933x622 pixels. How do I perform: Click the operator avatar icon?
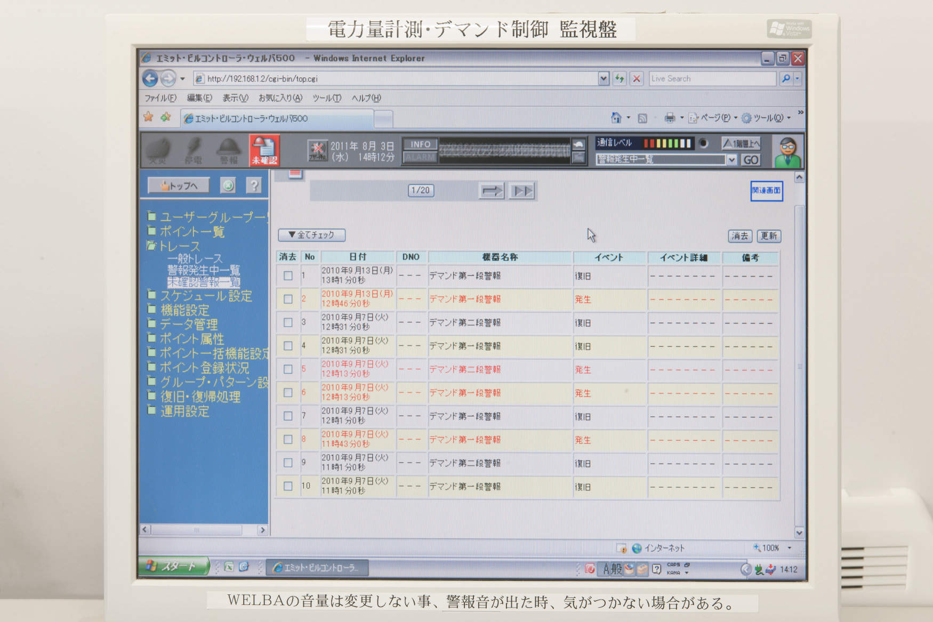tap(787, 151)
